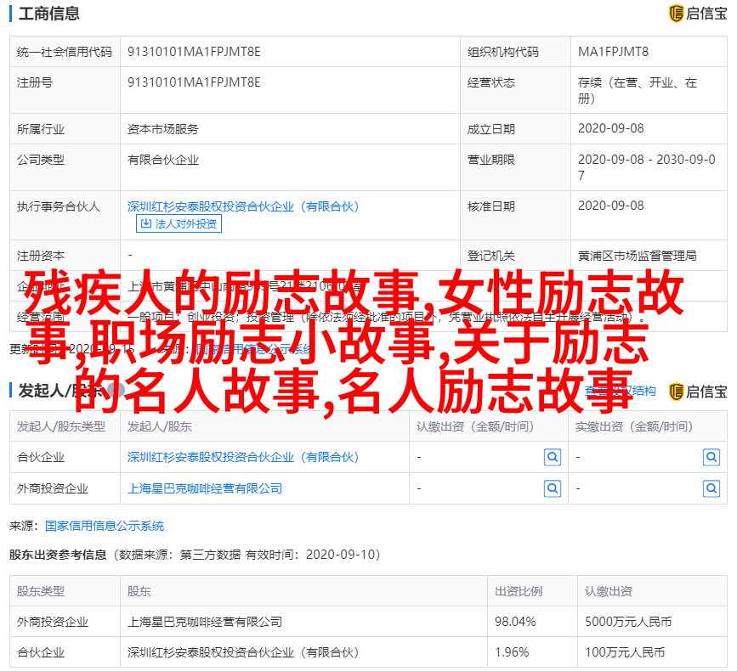
Task: Click the 组织机构代码 value MA1FPJMT8
Action: 613,52
